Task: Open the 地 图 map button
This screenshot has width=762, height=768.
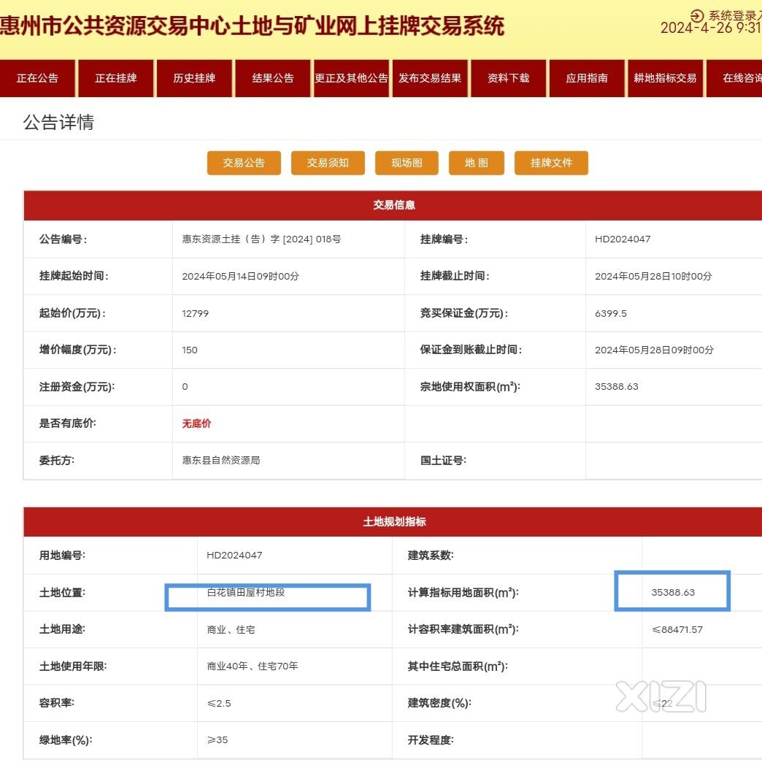Action: coord(477,163)
